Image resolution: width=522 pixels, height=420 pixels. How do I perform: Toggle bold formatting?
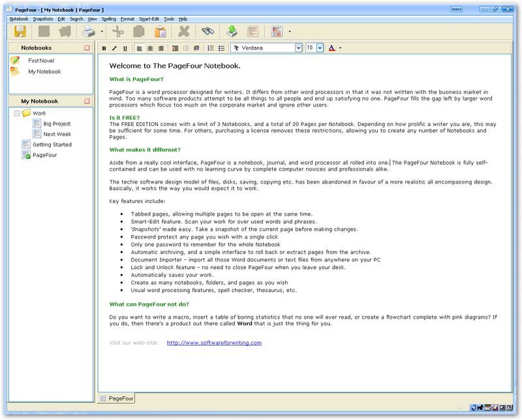(104, 48)
